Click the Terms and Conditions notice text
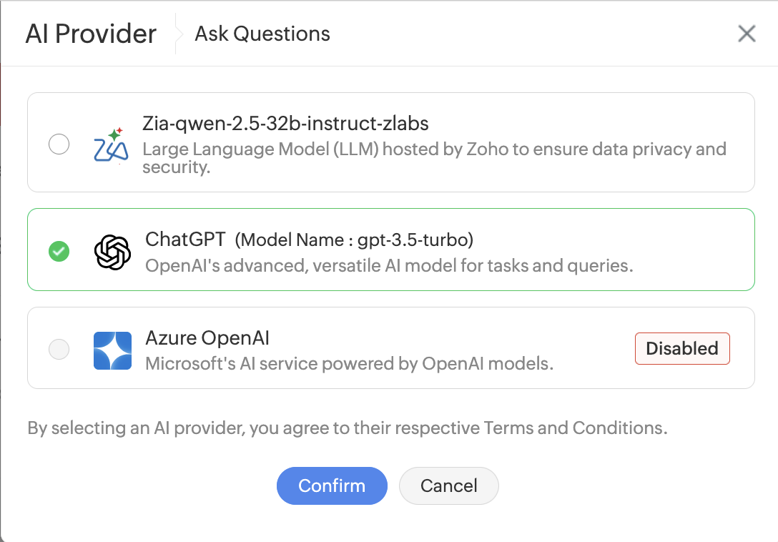778x542 pixels. [348, 428]
